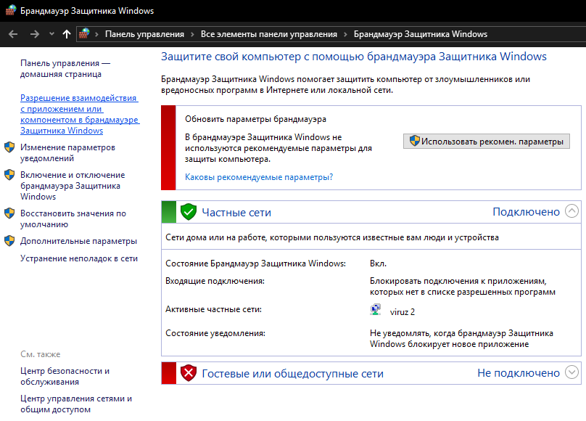Open Дополнительные параметры
The image size is (586, 421).
coord(78,241)
